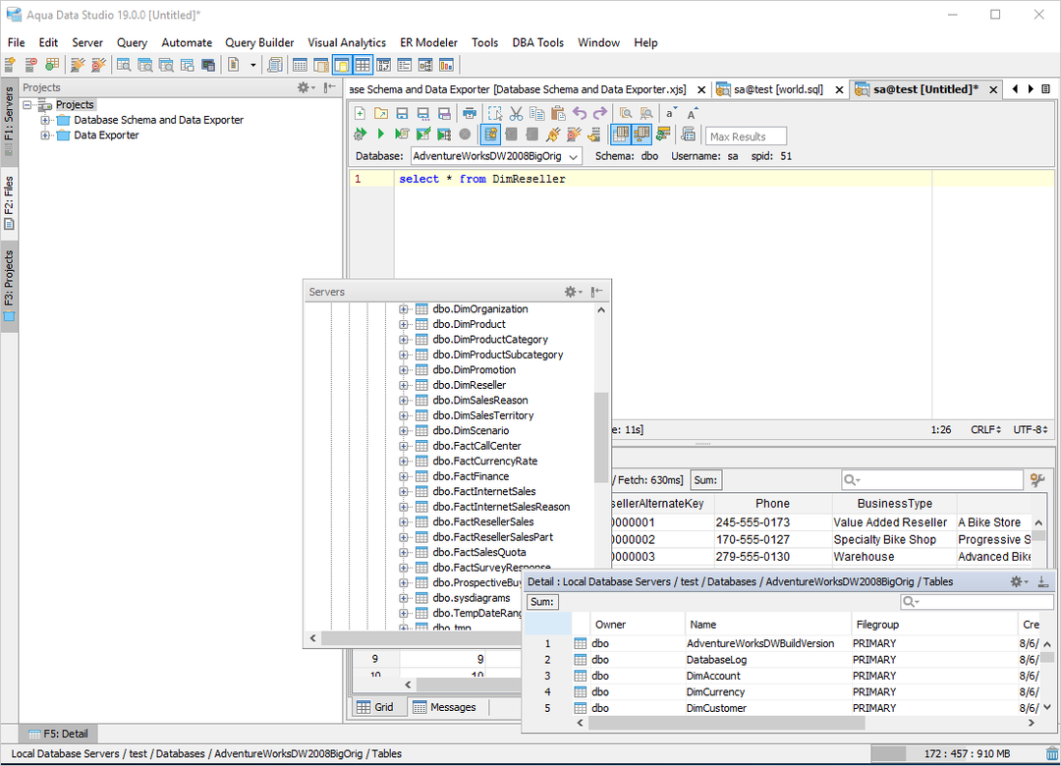Open the Database dropdown showing AdventureWorksDW2008BigOrig
The width and height of the screenshot is (1061, 766).
[575, 155]
